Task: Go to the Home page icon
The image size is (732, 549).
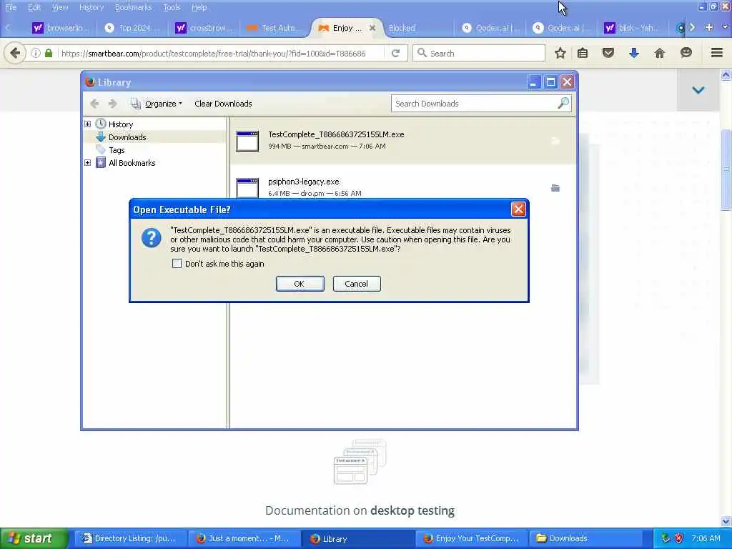Action: coord(659,53)
